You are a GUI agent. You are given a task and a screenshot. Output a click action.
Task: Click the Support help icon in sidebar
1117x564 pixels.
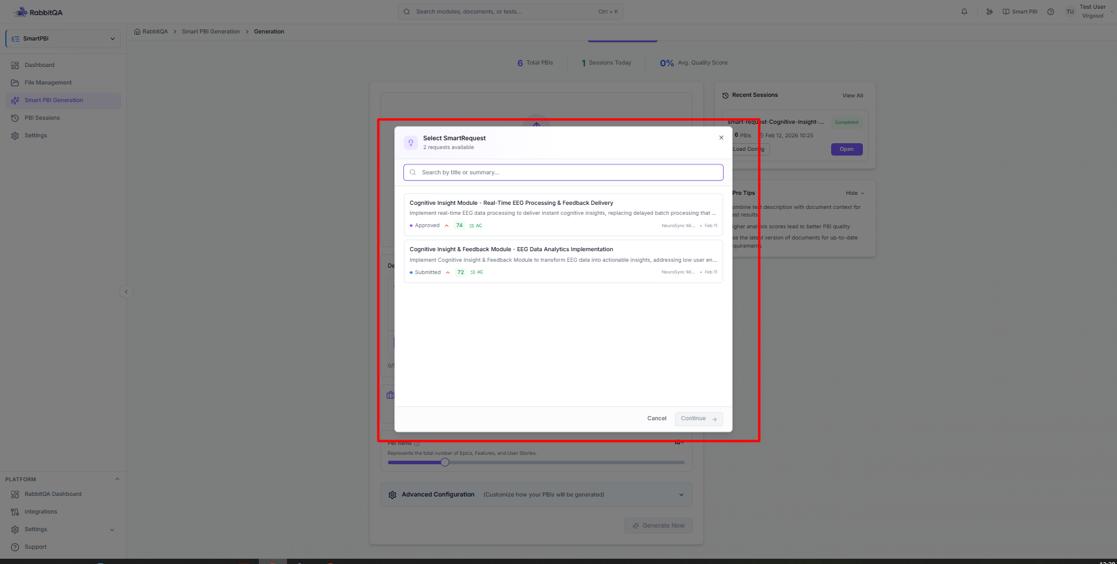pos(15,547)
